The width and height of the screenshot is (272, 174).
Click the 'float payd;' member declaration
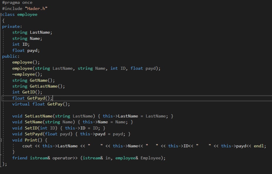(x=26, y=50)
